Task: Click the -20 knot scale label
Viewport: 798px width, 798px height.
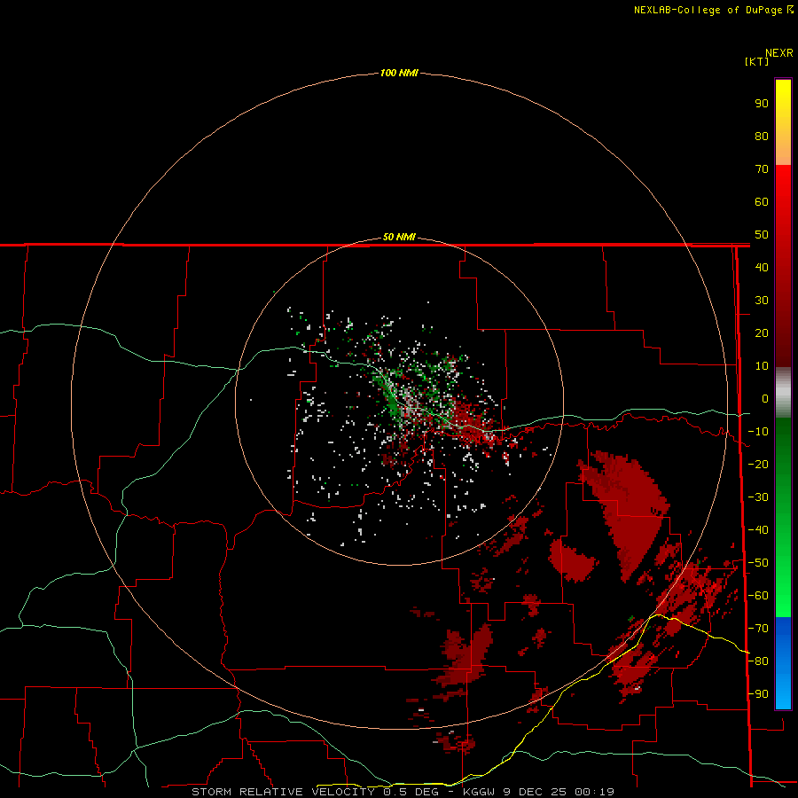Action: (758, 464)
